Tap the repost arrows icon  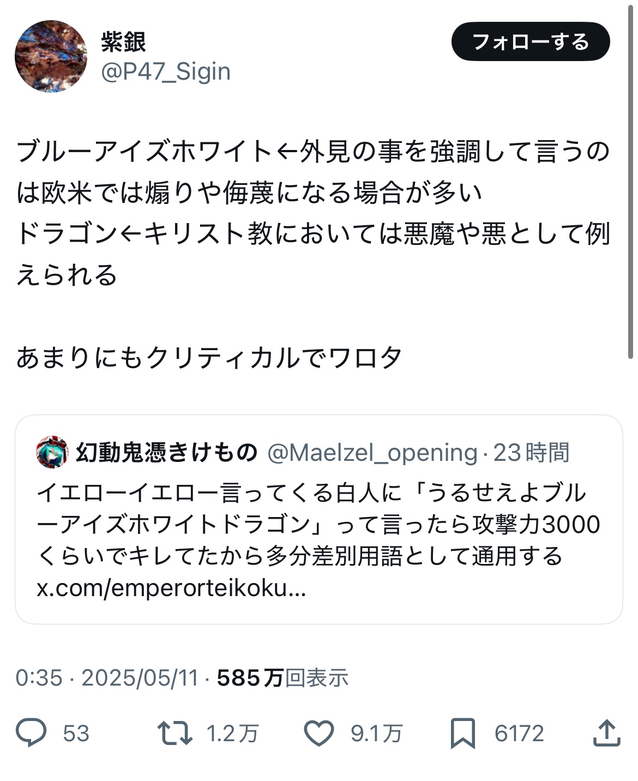pyautogui.click(x=174, y=733)
